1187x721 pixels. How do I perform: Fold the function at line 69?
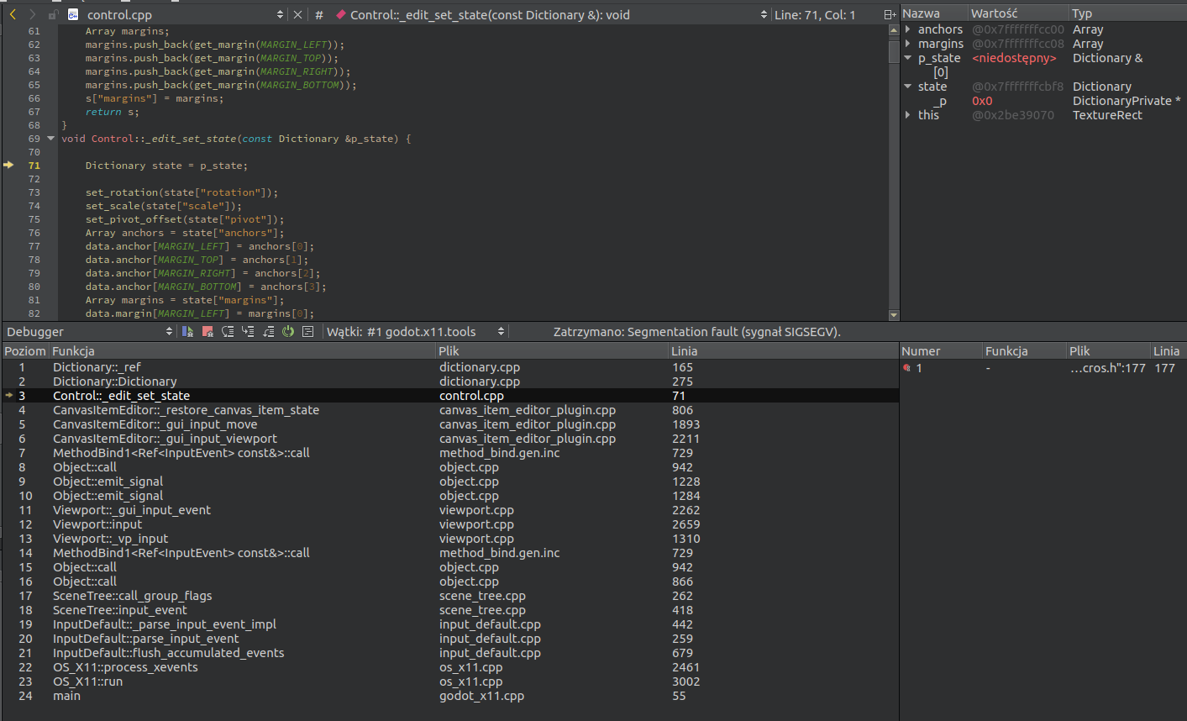pyautogui.click(x=50, y=139)
